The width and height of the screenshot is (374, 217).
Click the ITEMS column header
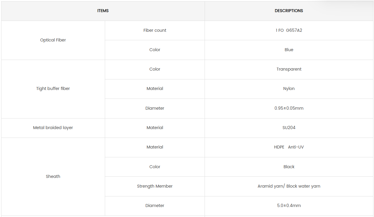(x=103, y=11)
